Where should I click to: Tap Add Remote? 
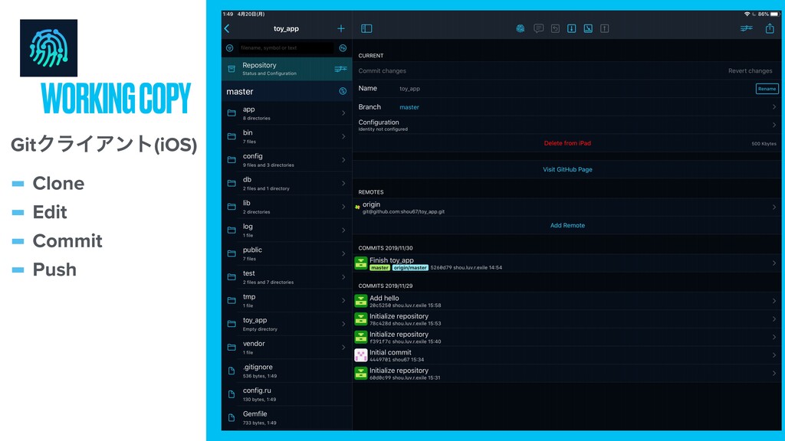tap(567, 226)
